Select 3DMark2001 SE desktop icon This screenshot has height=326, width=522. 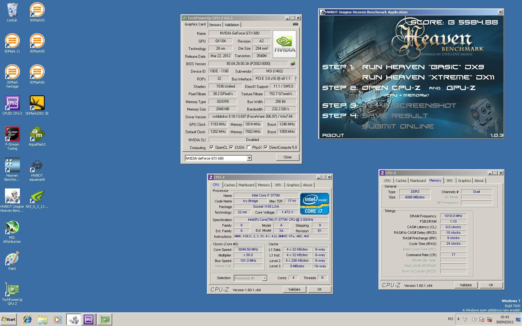click(37, 106)
